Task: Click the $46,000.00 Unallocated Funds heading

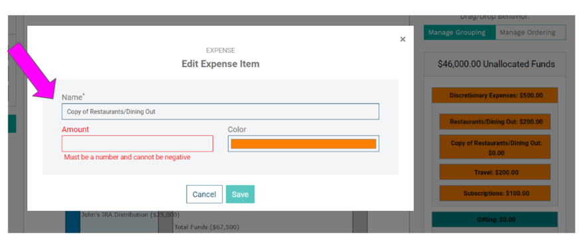Action: click(496, 64)
